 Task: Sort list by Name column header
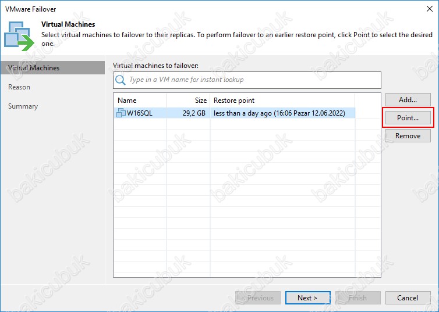[140, 101]
